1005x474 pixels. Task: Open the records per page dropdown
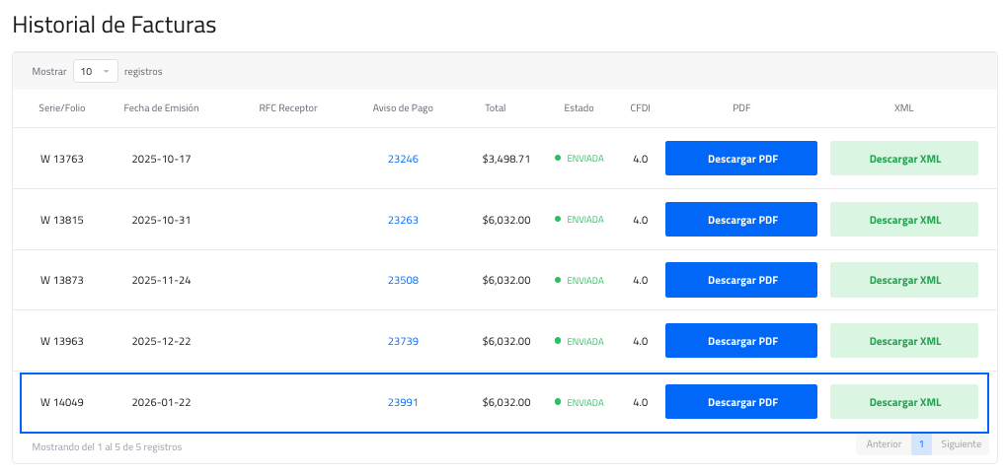pos(95,72)
